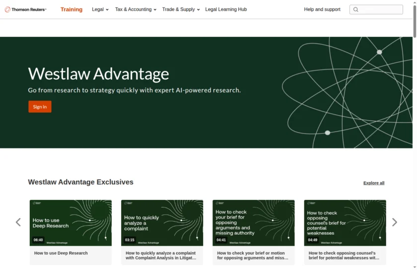417x270 pixels.
Task: Expand the Tax & Accounting dropdown
Action: pos(136,9)
